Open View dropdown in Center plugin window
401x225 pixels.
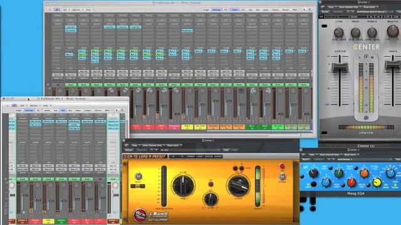tap(331, 7)
